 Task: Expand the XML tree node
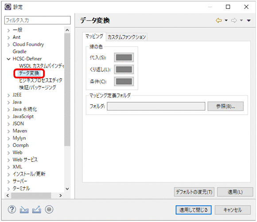coord(8,167)
